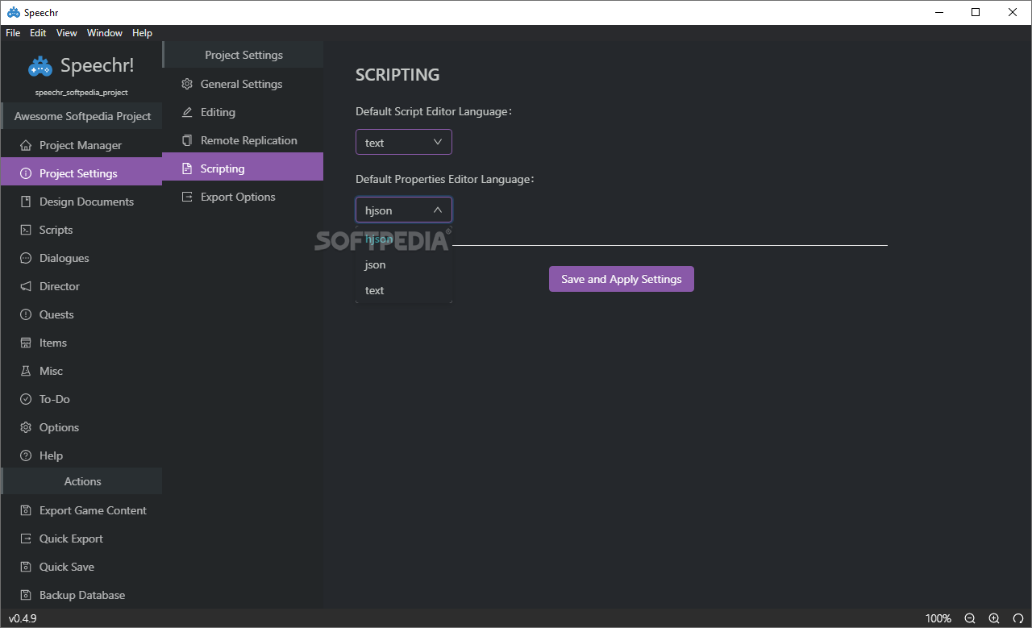Click the Misc flask icon

25,371
